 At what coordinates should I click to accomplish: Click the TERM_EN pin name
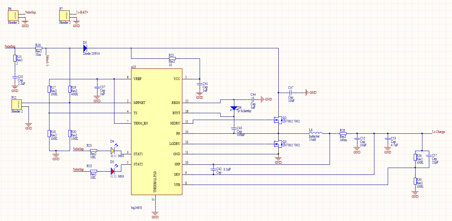(x=140, y=123)
